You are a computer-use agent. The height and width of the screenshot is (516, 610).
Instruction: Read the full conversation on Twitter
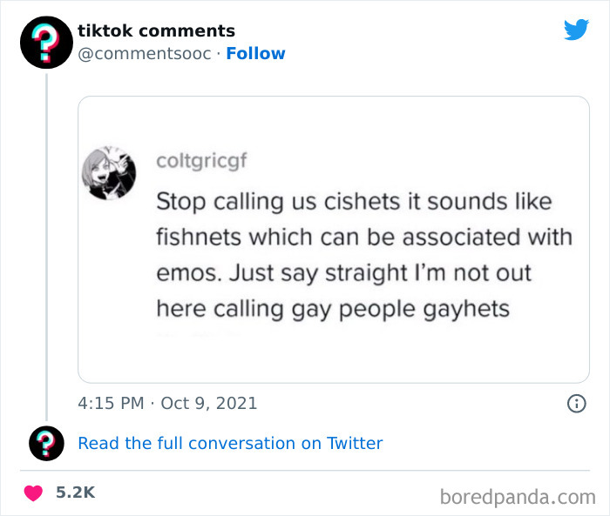coord(230,443)
